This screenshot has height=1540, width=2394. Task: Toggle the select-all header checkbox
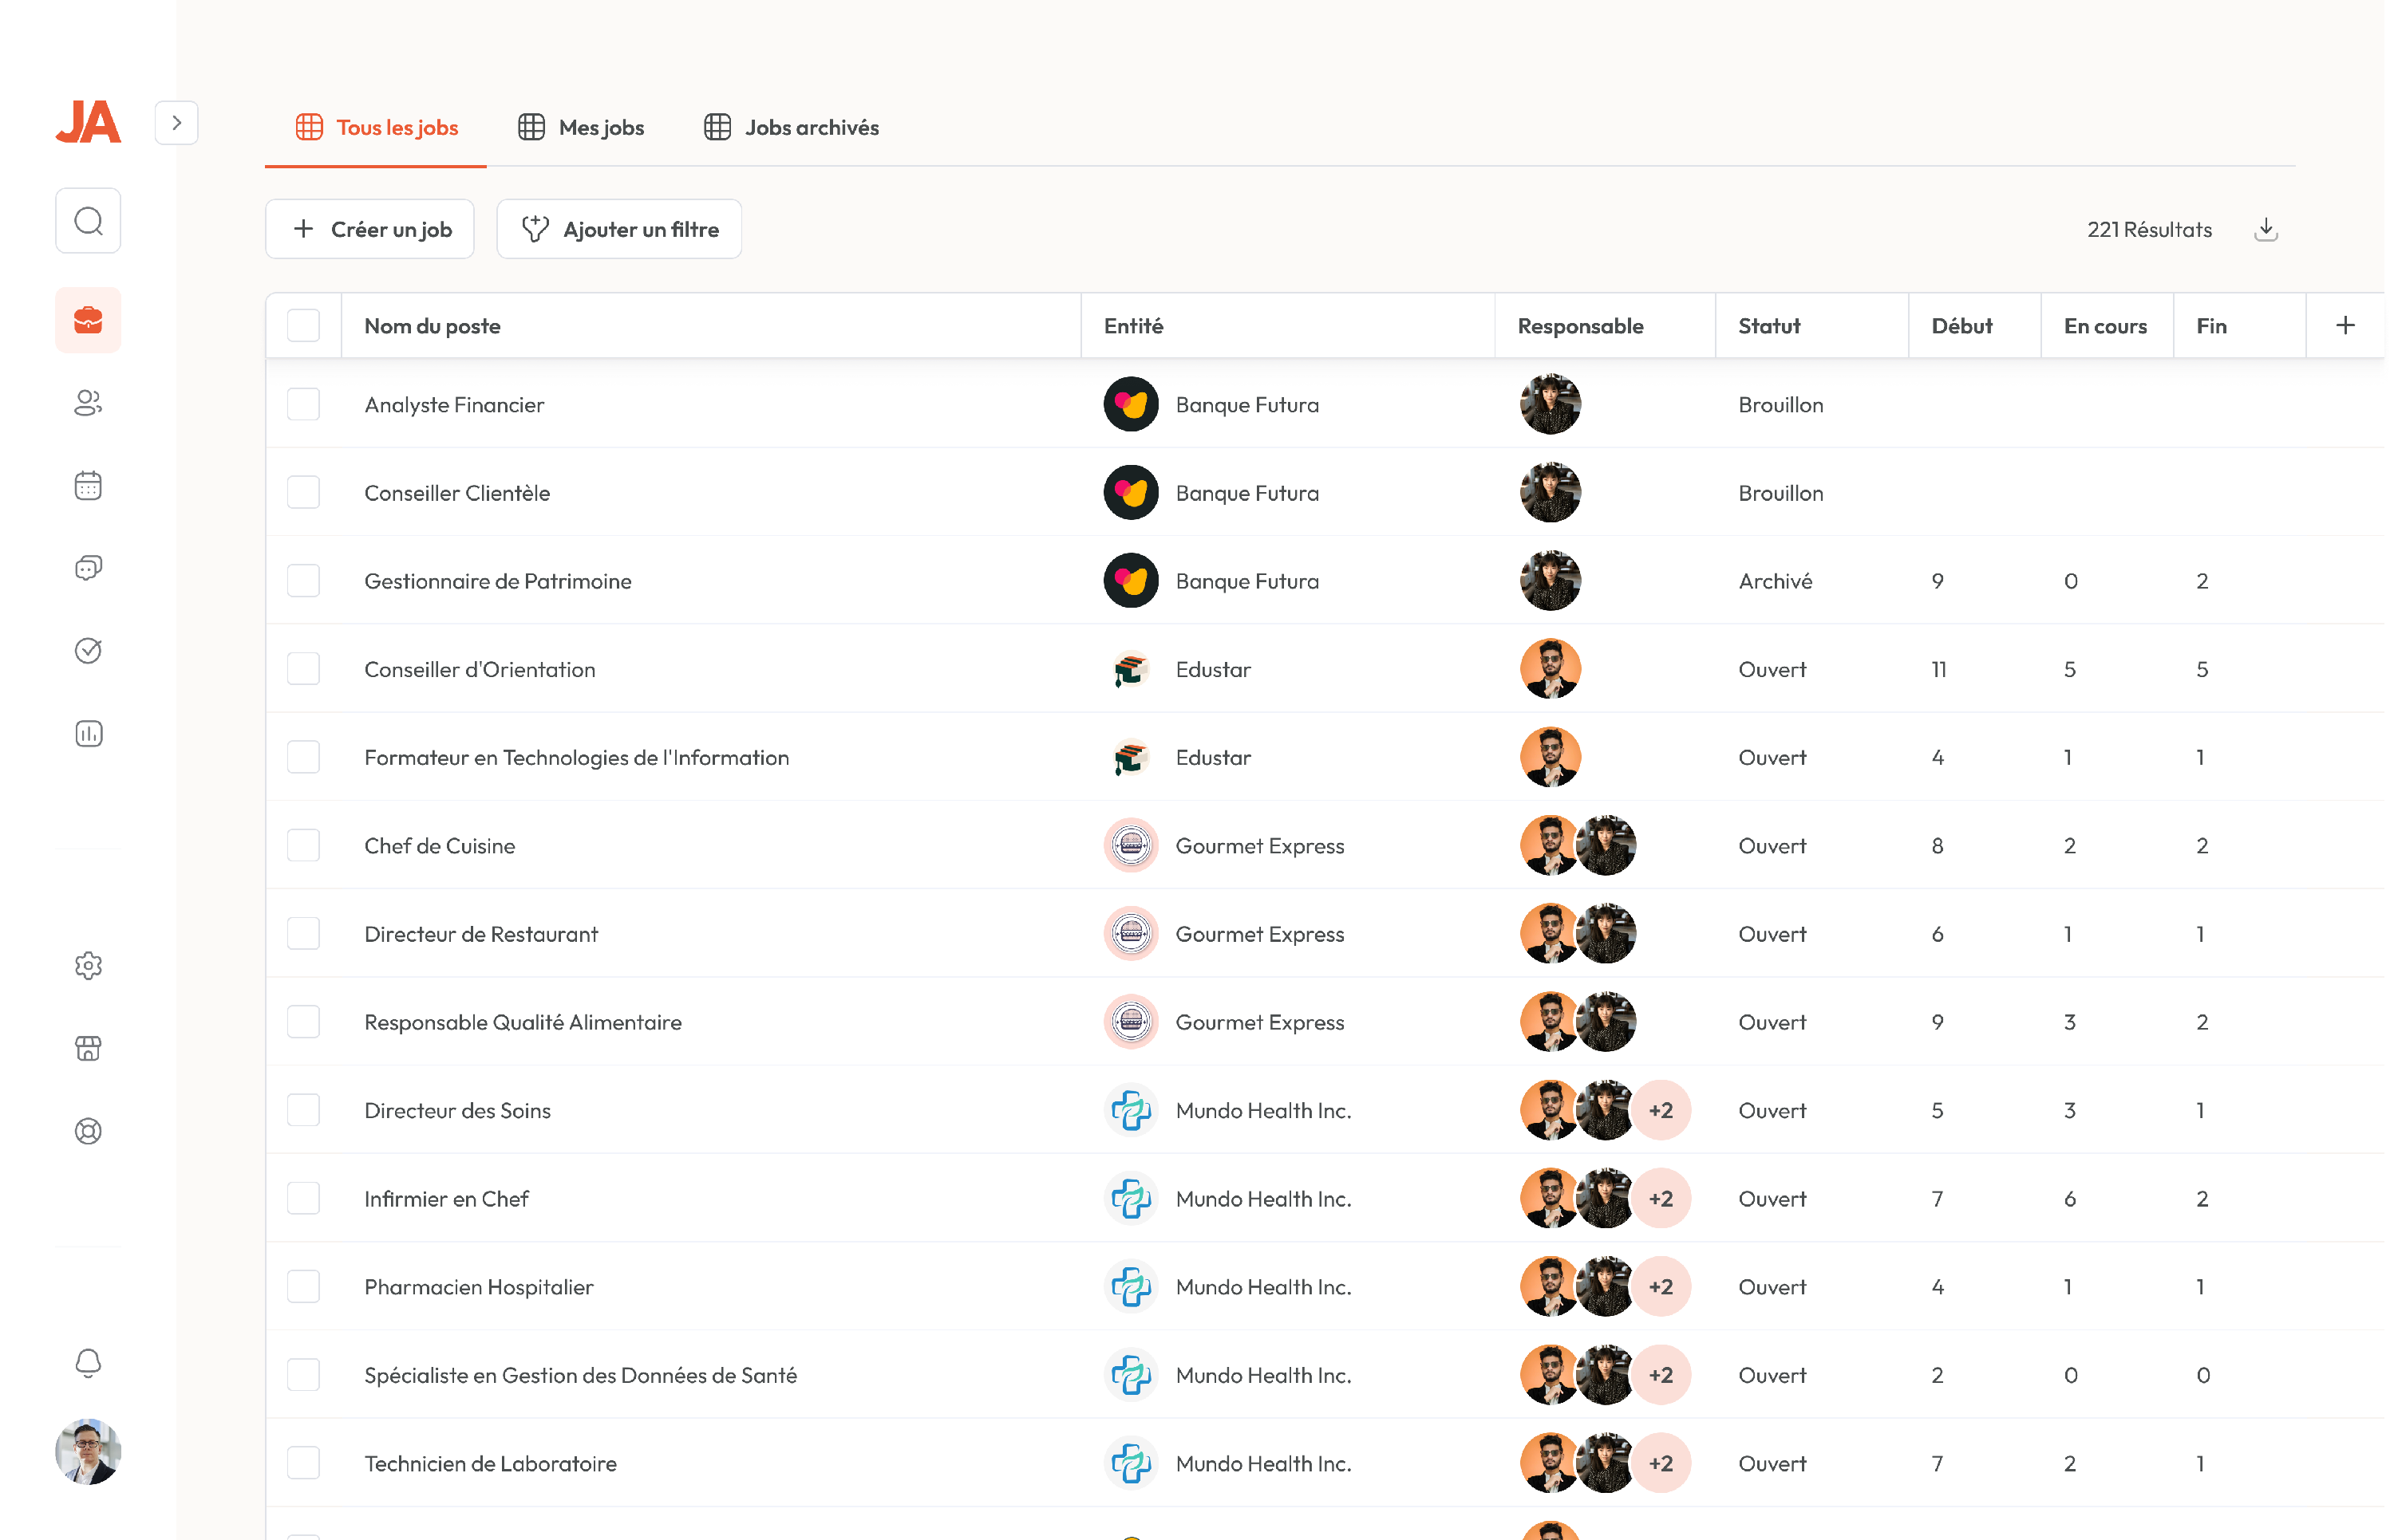pyautogui.click(x=303, y=326)
